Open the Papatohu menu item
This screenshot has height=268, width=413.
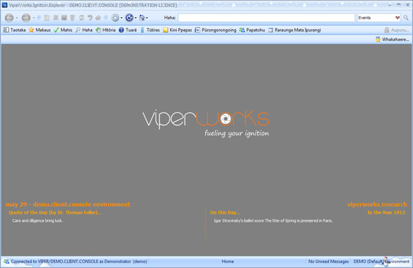coord(252,30)
